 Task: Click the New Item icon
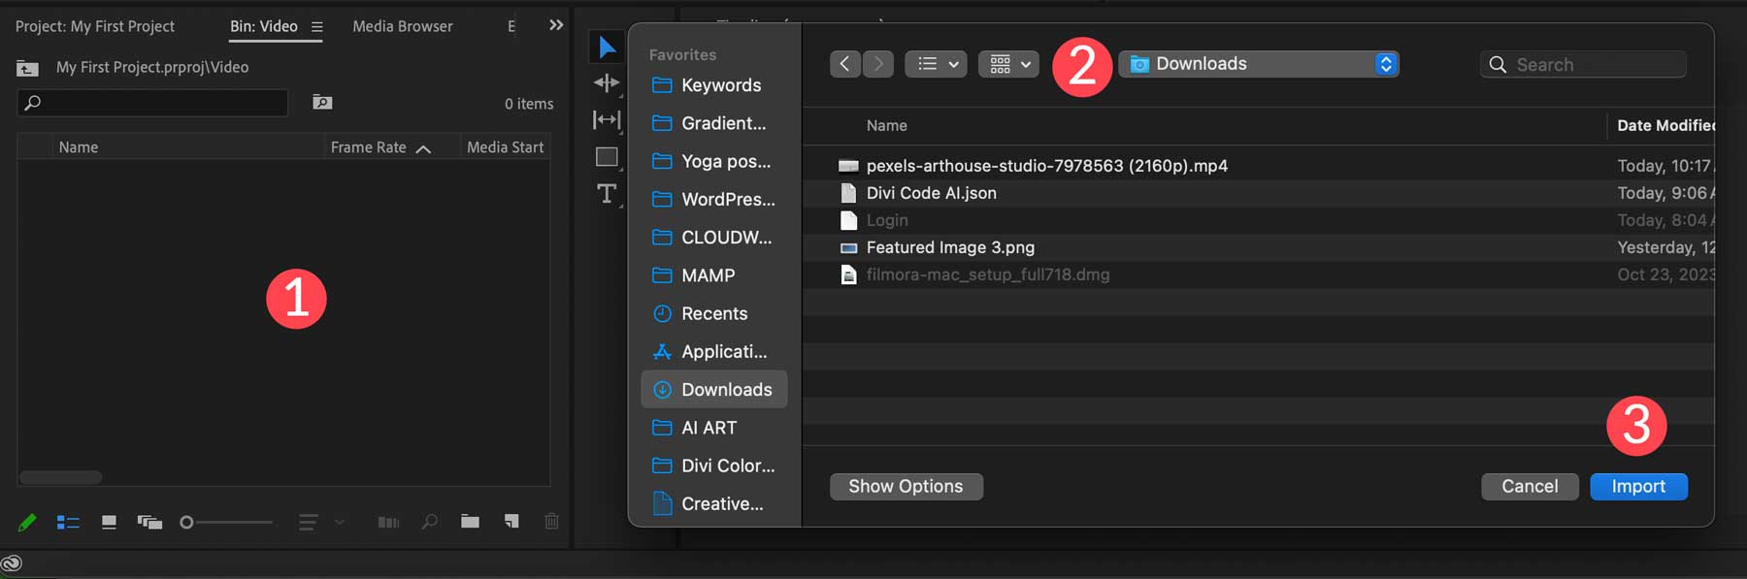511,522
